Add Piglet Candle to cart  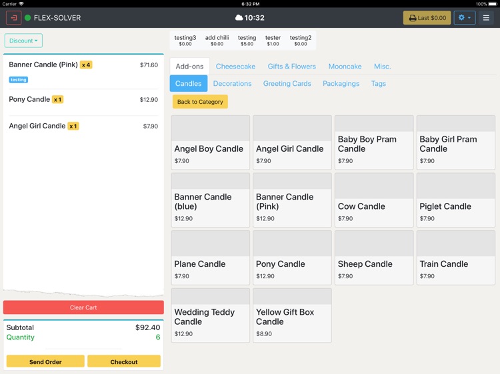coord(456,200)
